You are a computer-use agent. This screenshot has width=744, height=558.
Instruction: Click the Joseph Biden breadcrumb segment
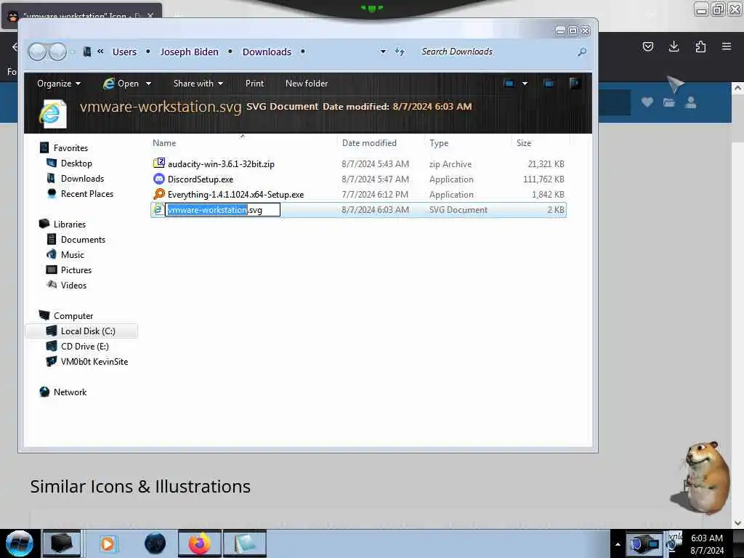190,52
